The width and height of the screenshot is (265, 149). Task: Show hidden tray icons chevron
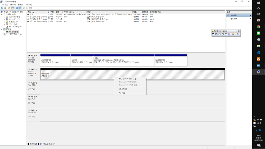pyautogui.click(x=255, y=116)
